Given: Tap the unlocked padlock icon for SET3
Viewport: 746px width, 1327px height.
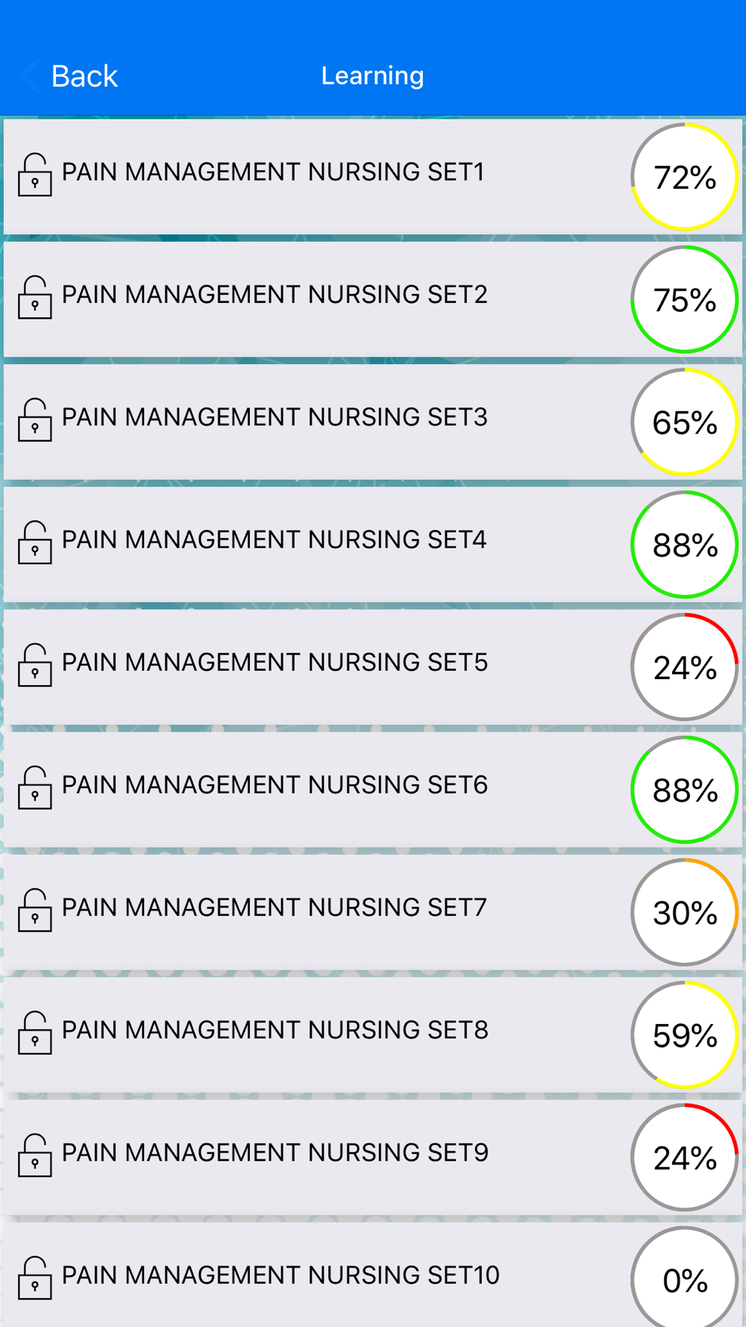Looking at the screenshot, I should (35, 419).
